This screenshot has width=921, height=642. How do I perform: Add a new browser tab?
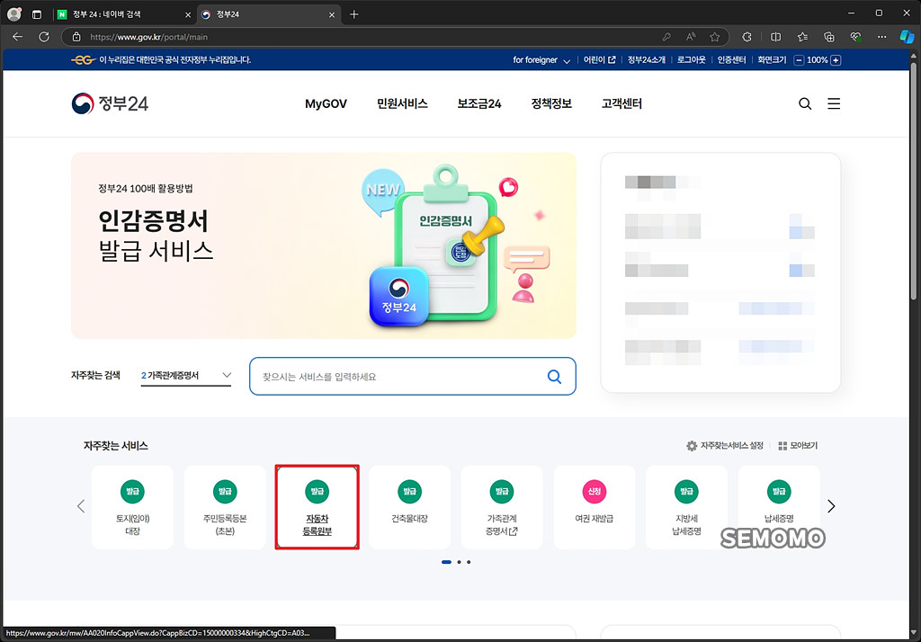click(x=354, y=14)
